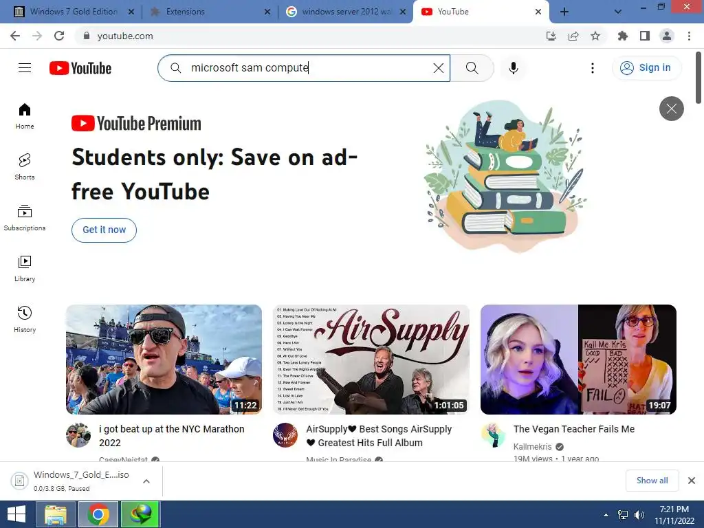Click in the YouTube search field
This screenshot has height=528, width=704.
(303, 68)
